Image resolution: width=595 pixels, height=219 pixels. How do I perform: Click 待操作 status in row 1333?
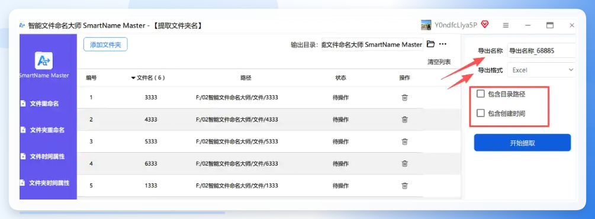(341, 186)
